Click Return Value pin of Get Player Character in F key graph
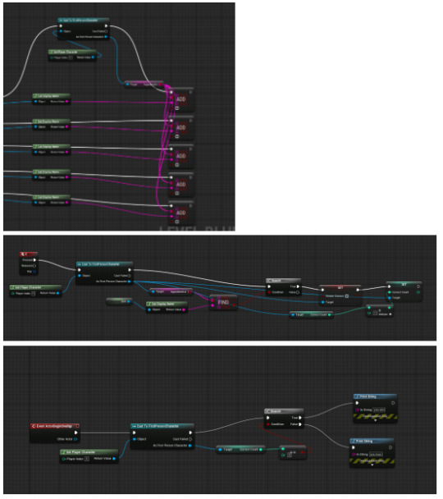Image resolution: width=443 pixels, height=499 pixels. [58, 294]
